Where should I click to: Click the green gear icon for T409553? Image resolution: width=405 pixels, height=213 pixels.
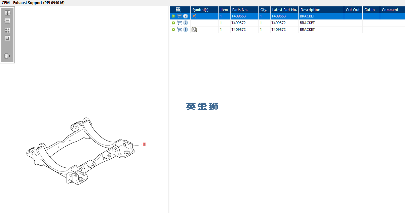click(x=173, y=16)
